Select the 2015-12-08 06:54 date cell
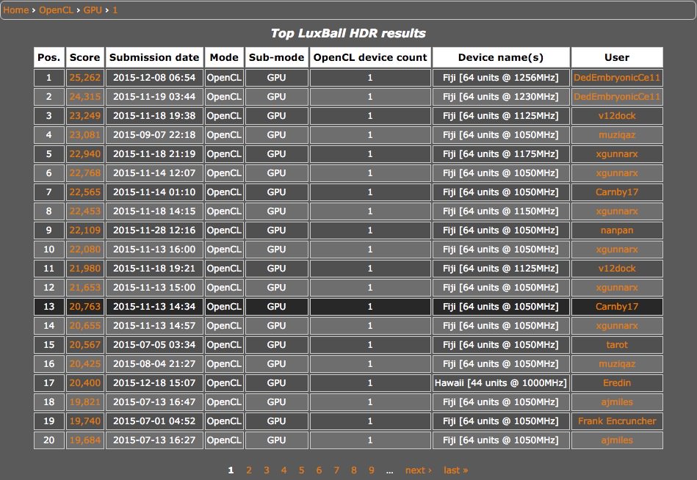This screenshot has width=697, height=480. coord(154,77)
